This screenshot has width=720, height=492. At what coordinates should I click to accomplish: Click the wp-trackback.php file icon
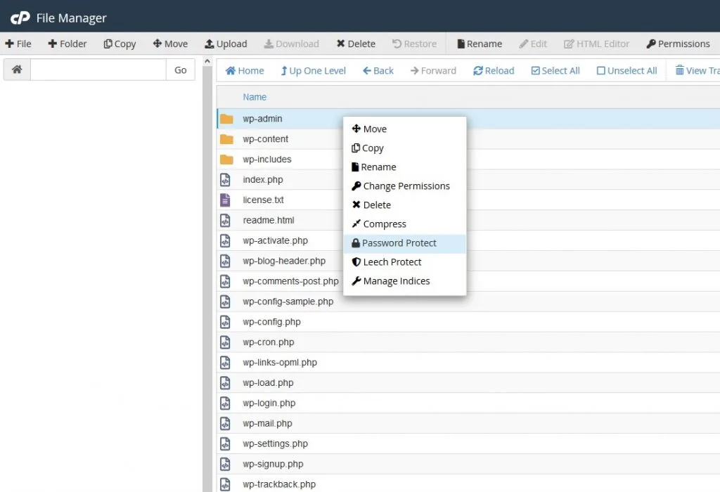pos(225,484)
